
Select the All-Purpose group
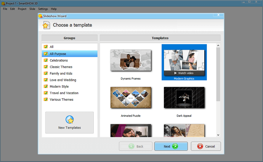(69, 54)
